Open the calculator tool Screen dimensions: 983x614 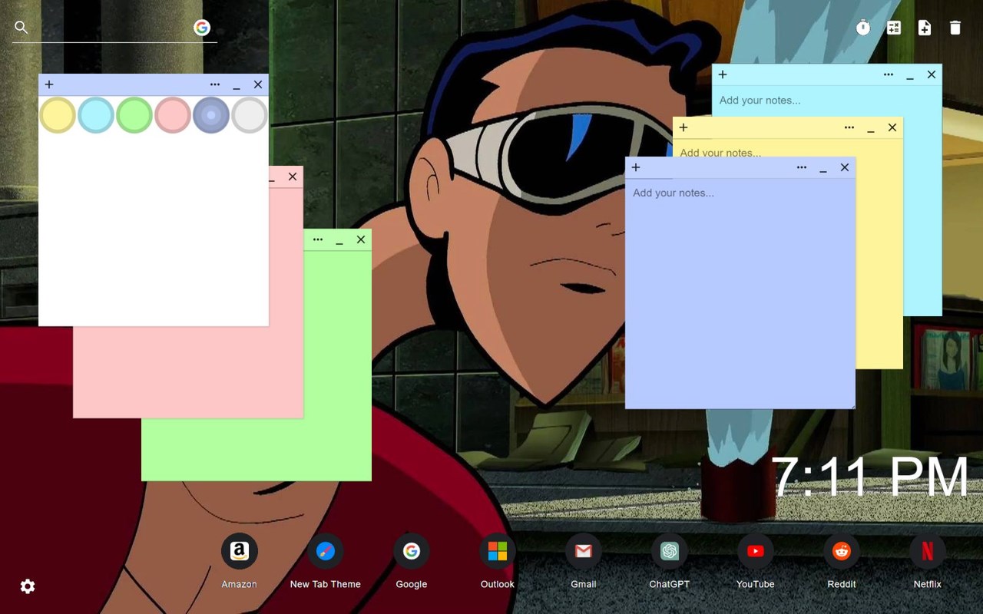coord(894,28)
